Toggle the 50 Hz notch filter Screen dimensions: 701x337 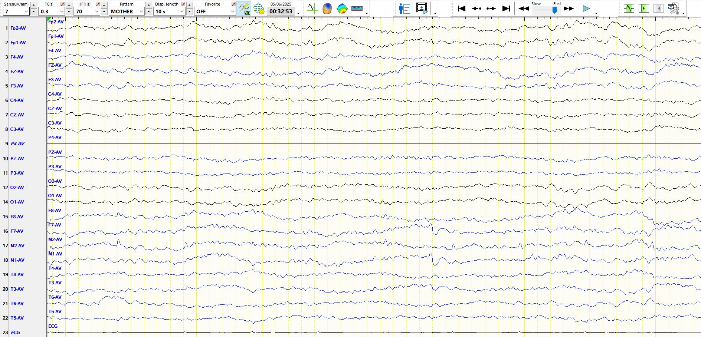coord(244,8)
